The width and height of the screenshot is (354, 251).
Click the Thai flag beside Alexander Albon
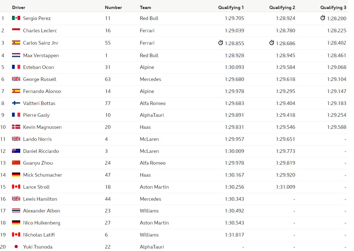[16, 211]
